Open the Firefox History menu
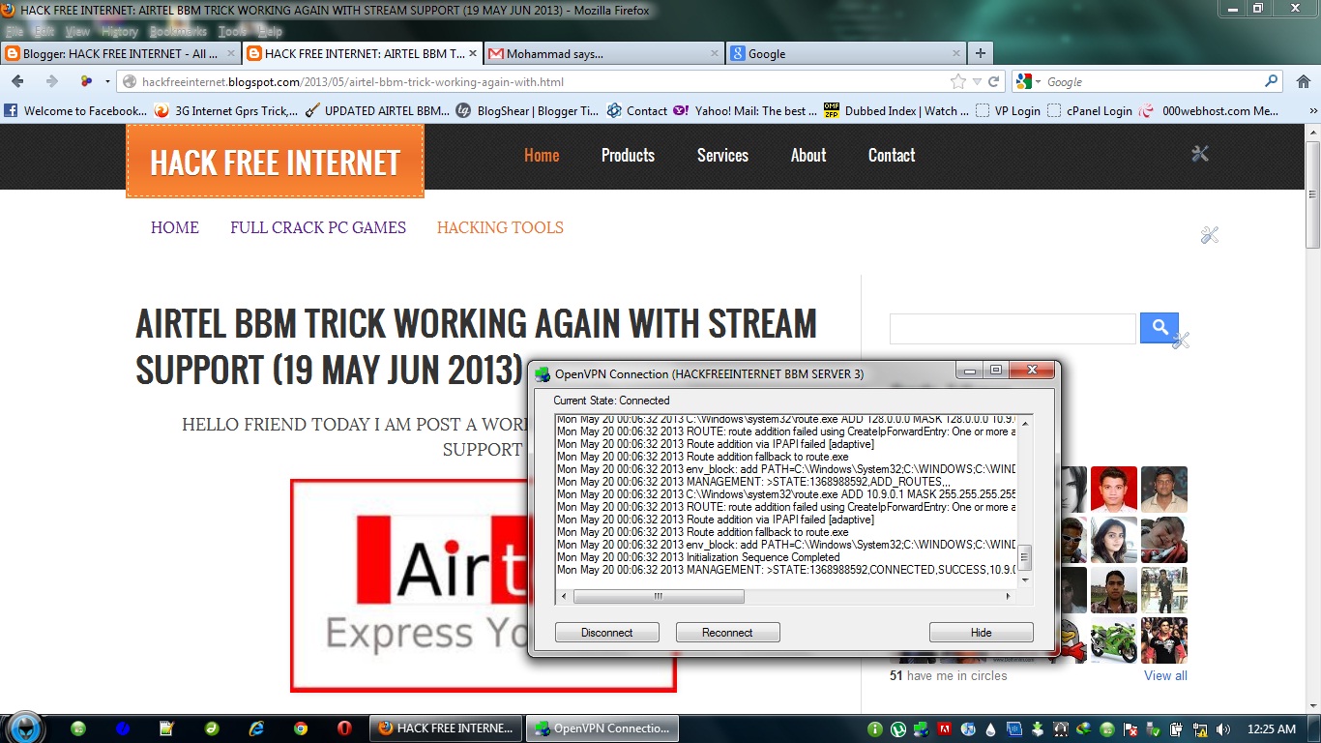 coord(120,32)
